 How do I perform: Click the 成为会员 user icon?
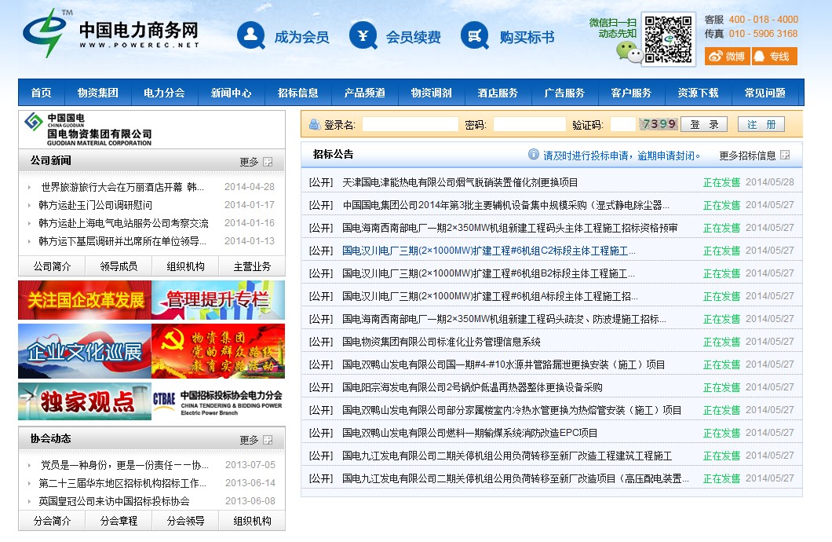click(251, 35)
